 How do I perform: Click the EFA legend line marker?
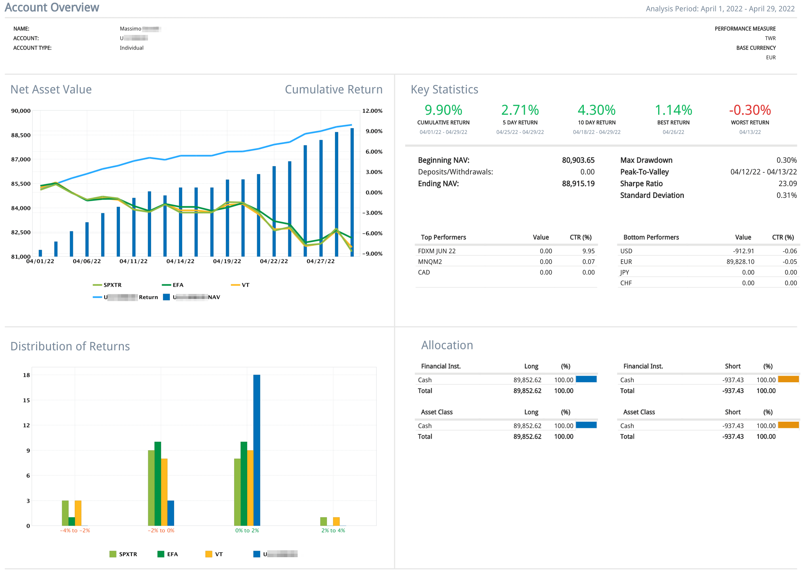(166, 285)
